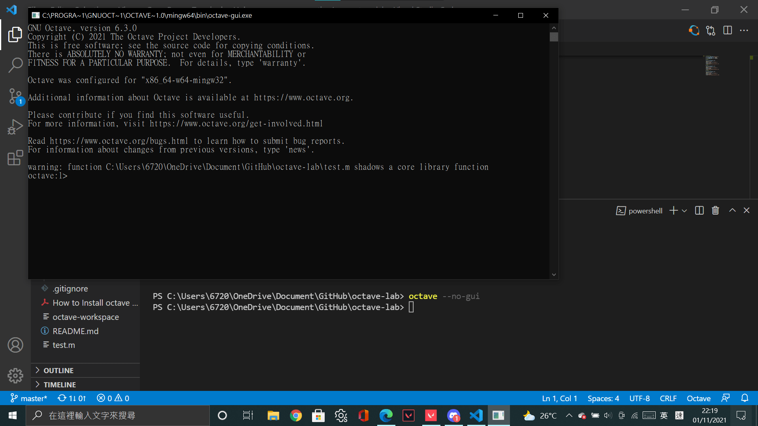Expand the OUTLINE section

coord(58,370)
